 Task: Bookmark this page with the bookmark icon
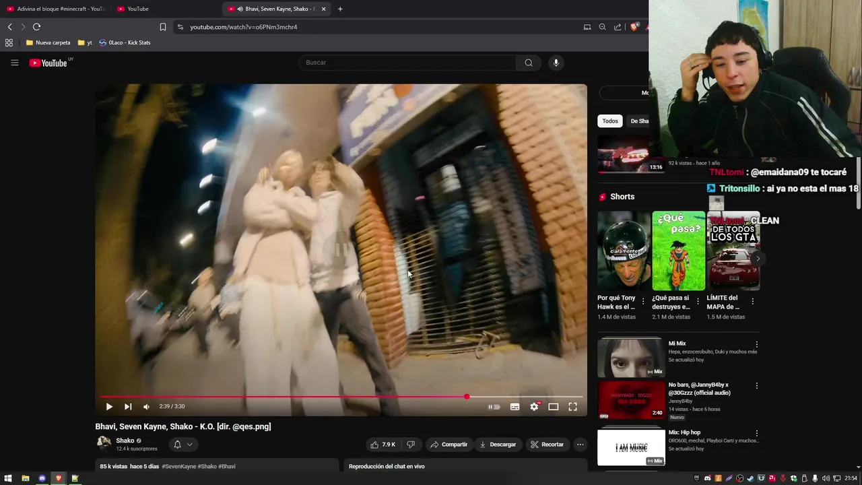coord(163,27)
